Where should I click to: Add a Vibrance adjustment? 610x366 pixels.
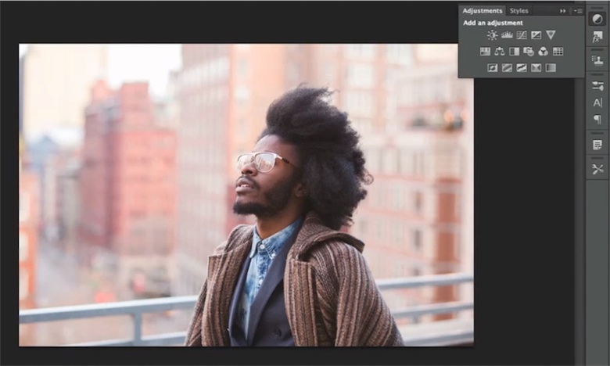click(x=551, y=35)
